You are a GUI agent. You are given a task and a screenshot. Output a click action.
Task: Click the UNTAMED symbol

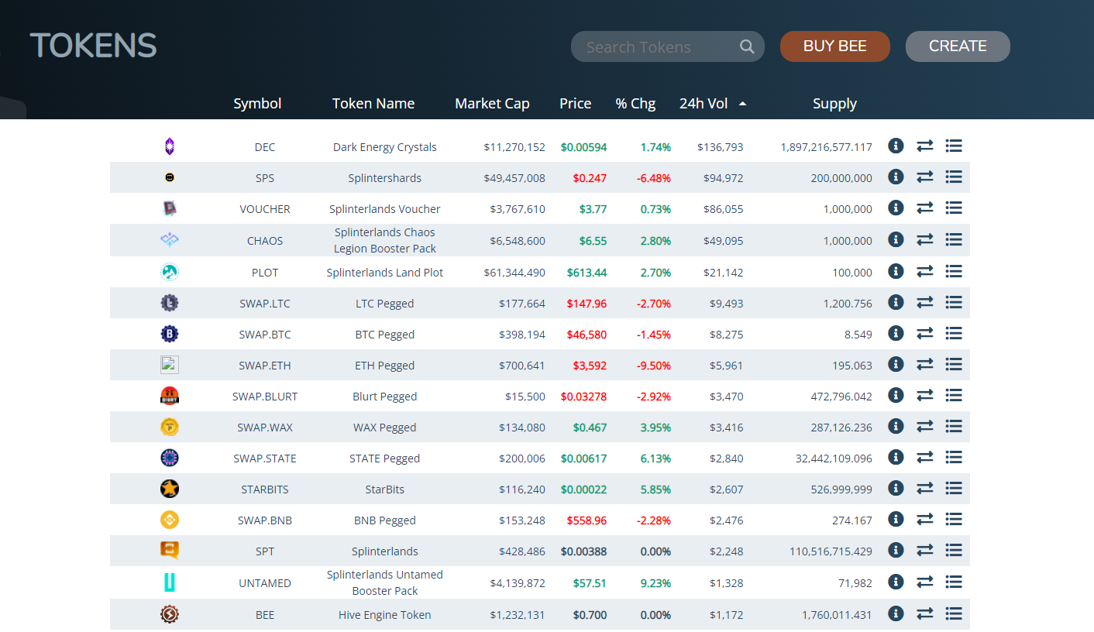[x=265, y=583]
